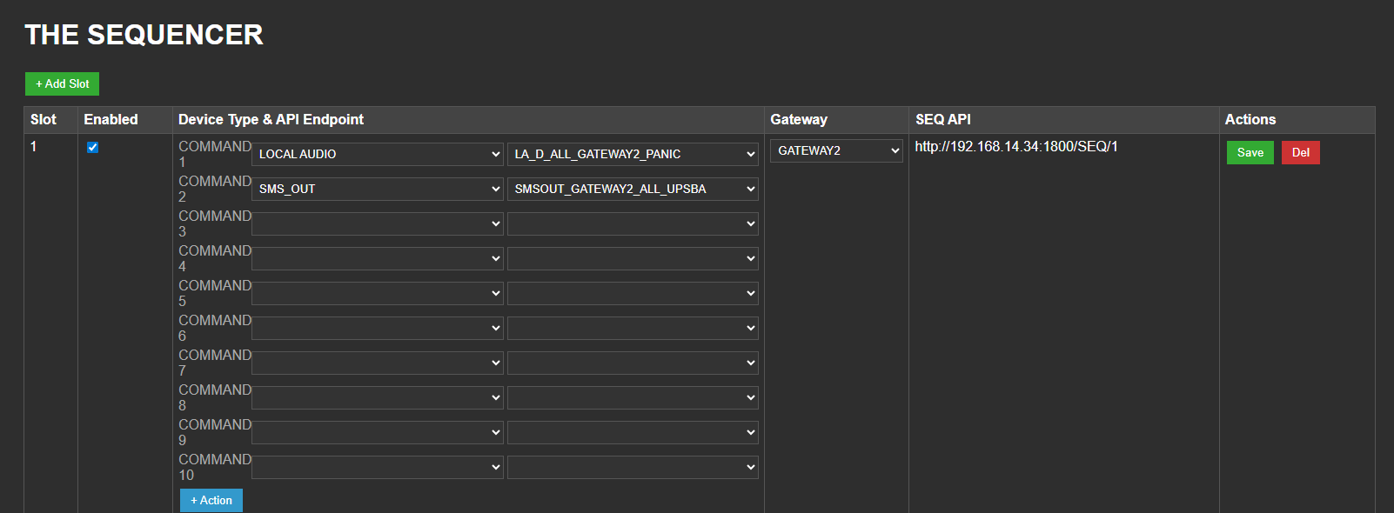The width and height of the screenshot is (1394, 513).
Task: Click the SEQ API URL text
Action: (1015, 146)
